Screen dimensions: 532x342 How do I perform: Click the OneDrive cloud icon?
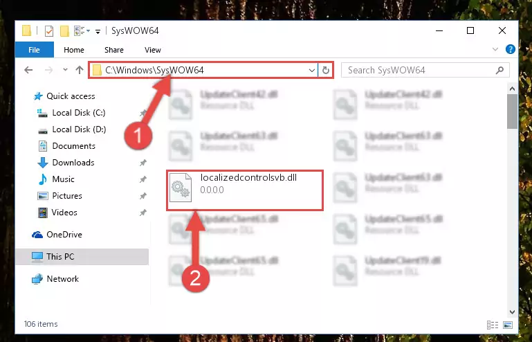point(37,235)
